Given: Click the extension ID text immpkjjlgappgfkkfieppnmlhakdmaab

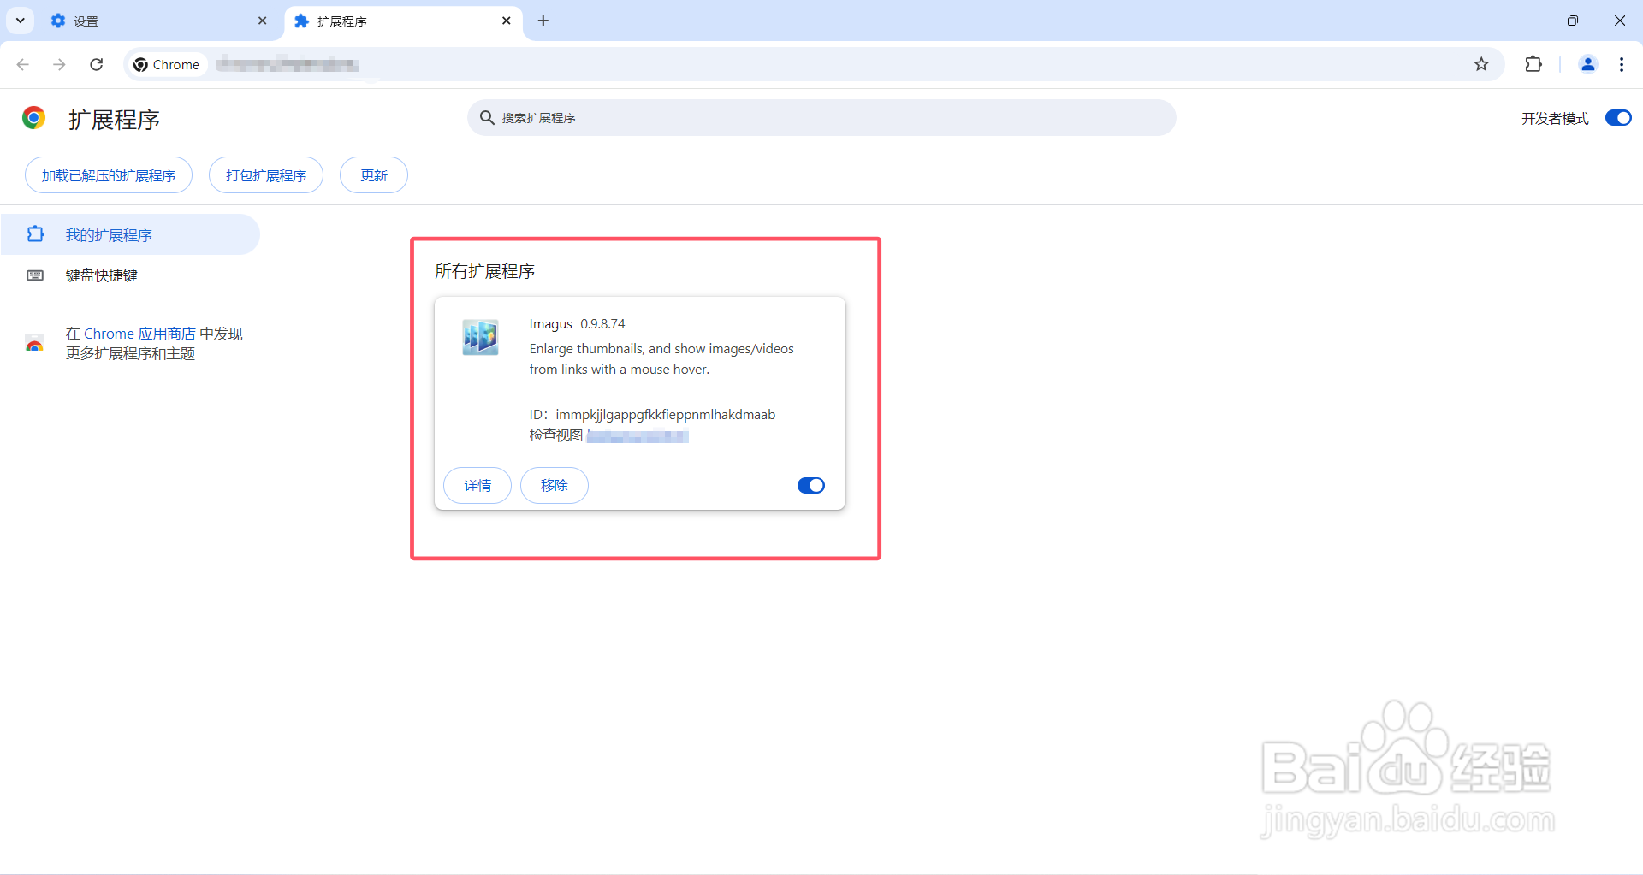Looking at the screenshot, I should coord(665,415).
